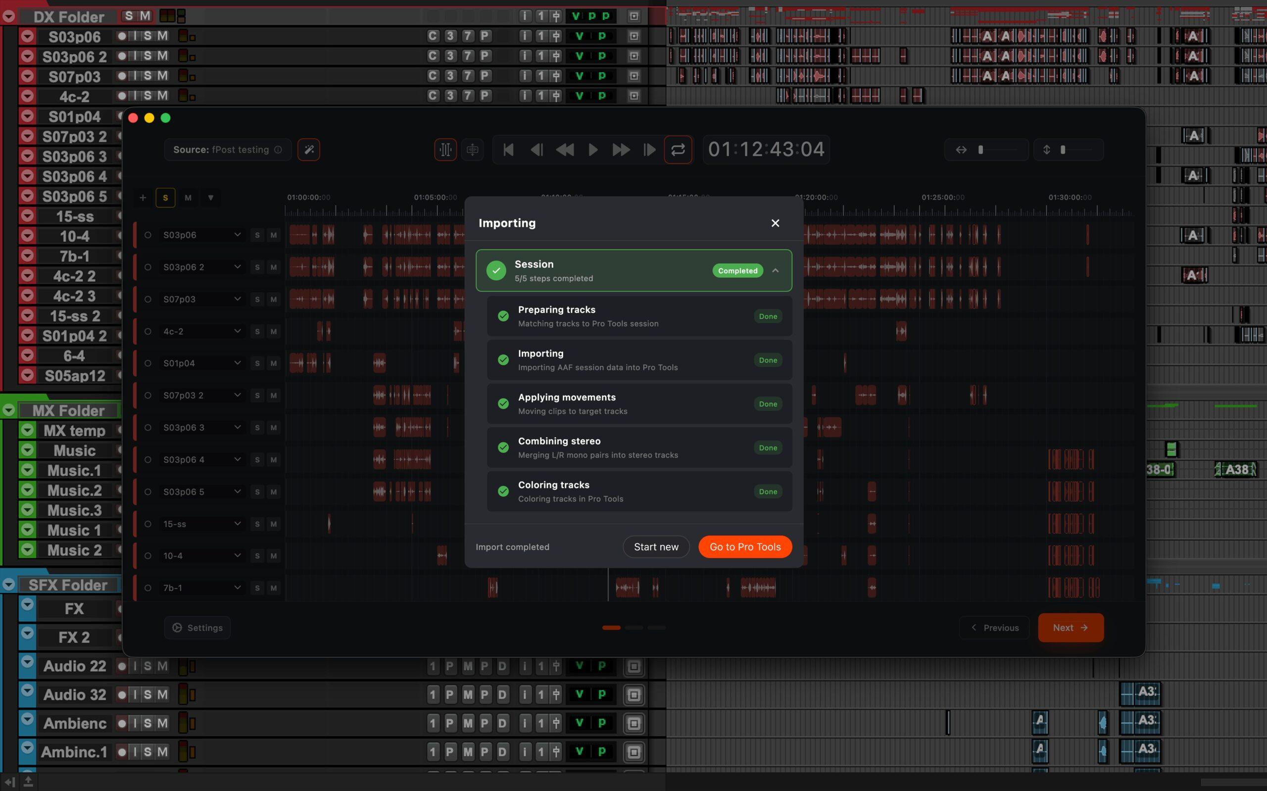
Task: Jump to start with skip-back control
Action: coord(508,149)
